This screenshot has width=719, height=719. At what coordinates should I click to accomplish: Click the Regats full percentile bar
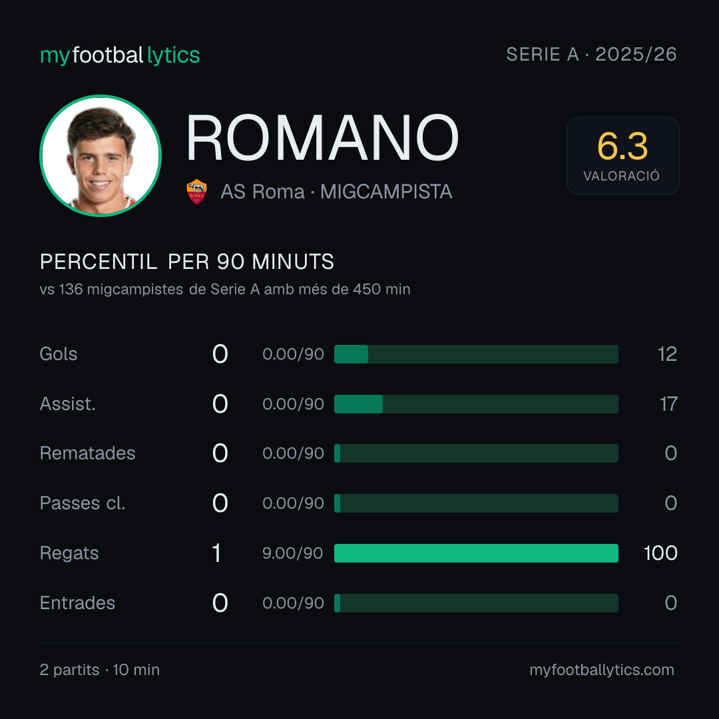476,553
